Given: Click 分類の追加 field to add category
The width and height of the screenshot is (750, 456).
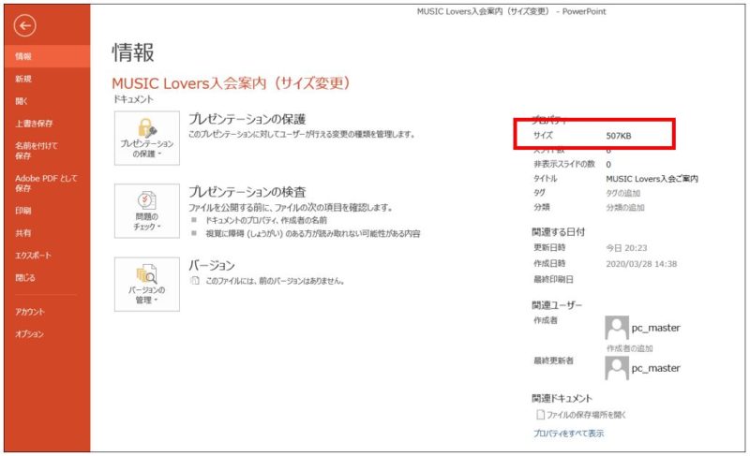Looking at the screenshot, I should (624, 208).
